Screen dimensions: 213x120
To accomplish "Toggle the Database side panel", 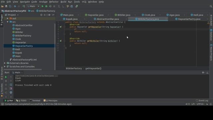I will click(211, 35).
